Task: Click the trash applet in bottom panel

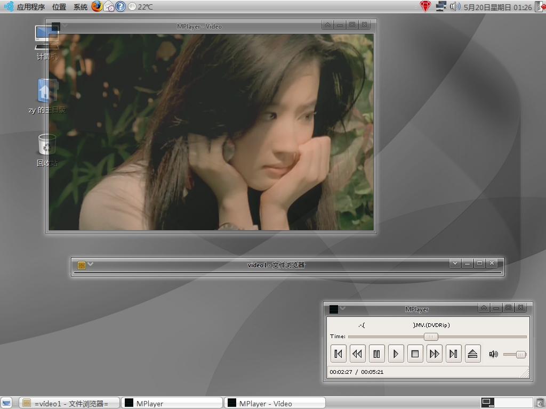Action: tap(540, 403)
